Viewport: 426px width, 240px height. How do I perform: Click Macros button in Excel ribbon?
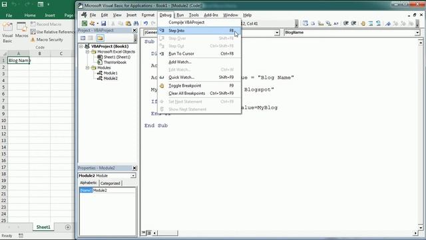[21, 30]
